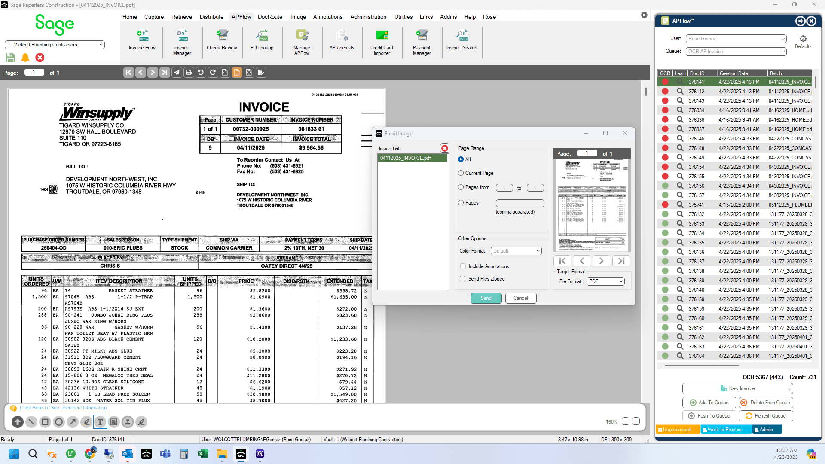Select the text annotation tool
This screenshot has height=464, width=825.
pyautogui.click(x=100, y=422)
